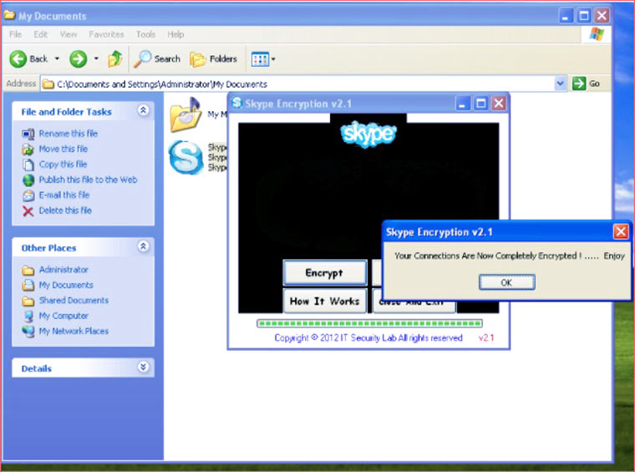Click folder icon in the address bar
Viewport: 635px width, 472px height.
point(48,84)
